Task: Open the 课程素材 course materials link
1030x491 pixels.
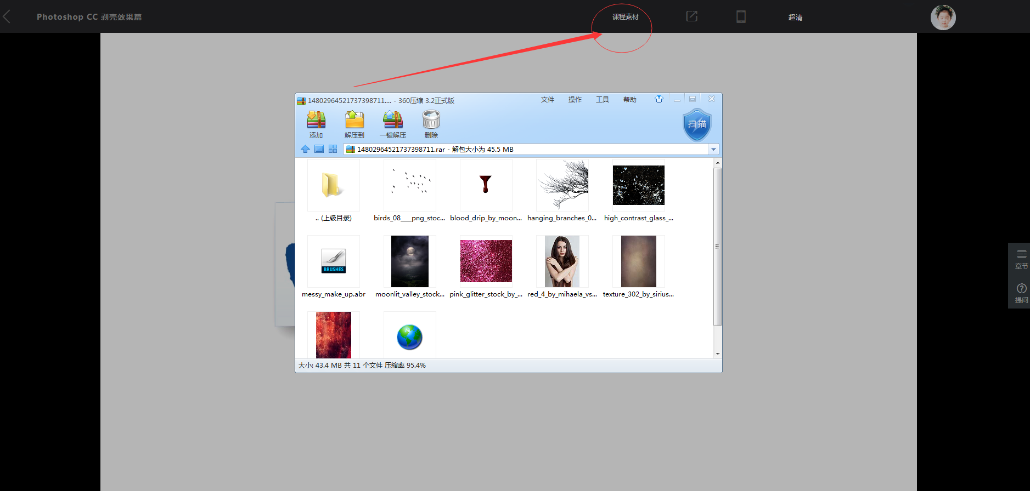Action: (625, 17)
